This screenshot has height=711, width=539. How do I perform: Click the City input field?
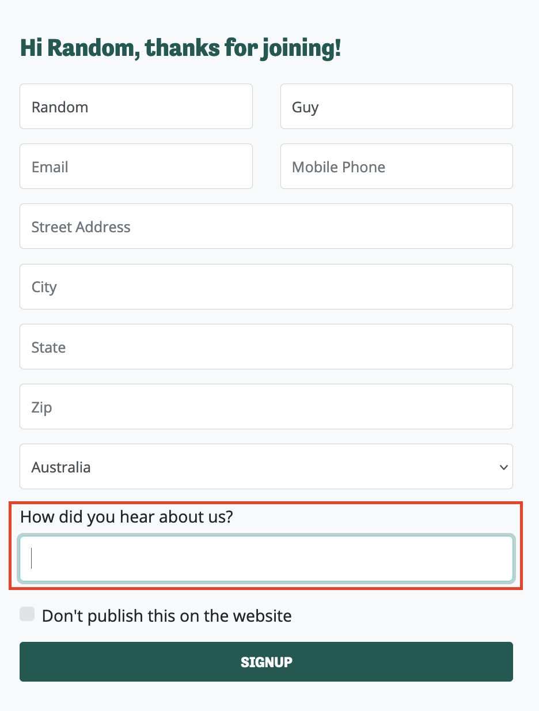pyautogui.click(x=266, y=286)
